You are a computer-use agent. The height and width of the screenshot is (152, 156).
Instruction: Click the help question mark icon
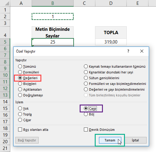128,51
